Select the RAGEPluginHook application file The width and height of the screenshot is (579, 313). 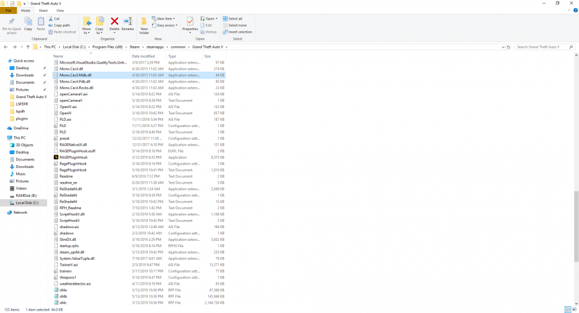pos(139,157)
